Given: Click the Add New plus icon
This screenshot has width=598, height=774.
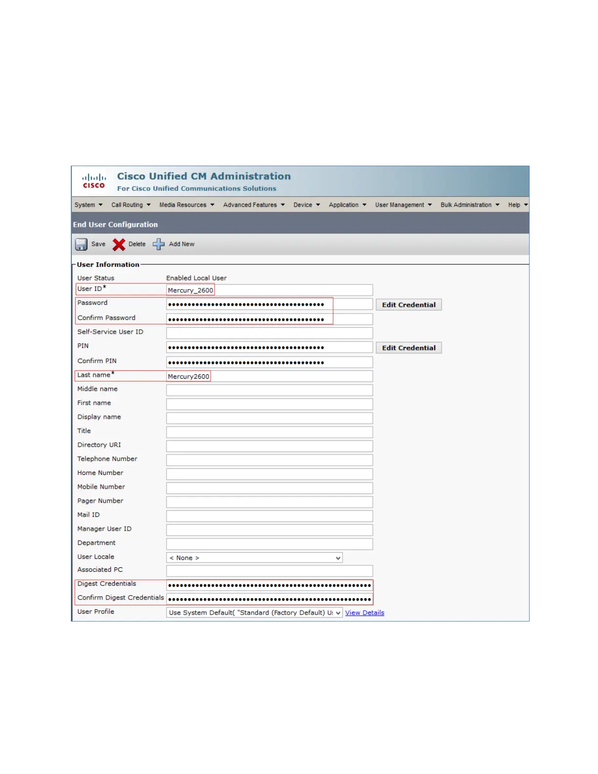Looking at the screenshot, I should click(159, 244).
